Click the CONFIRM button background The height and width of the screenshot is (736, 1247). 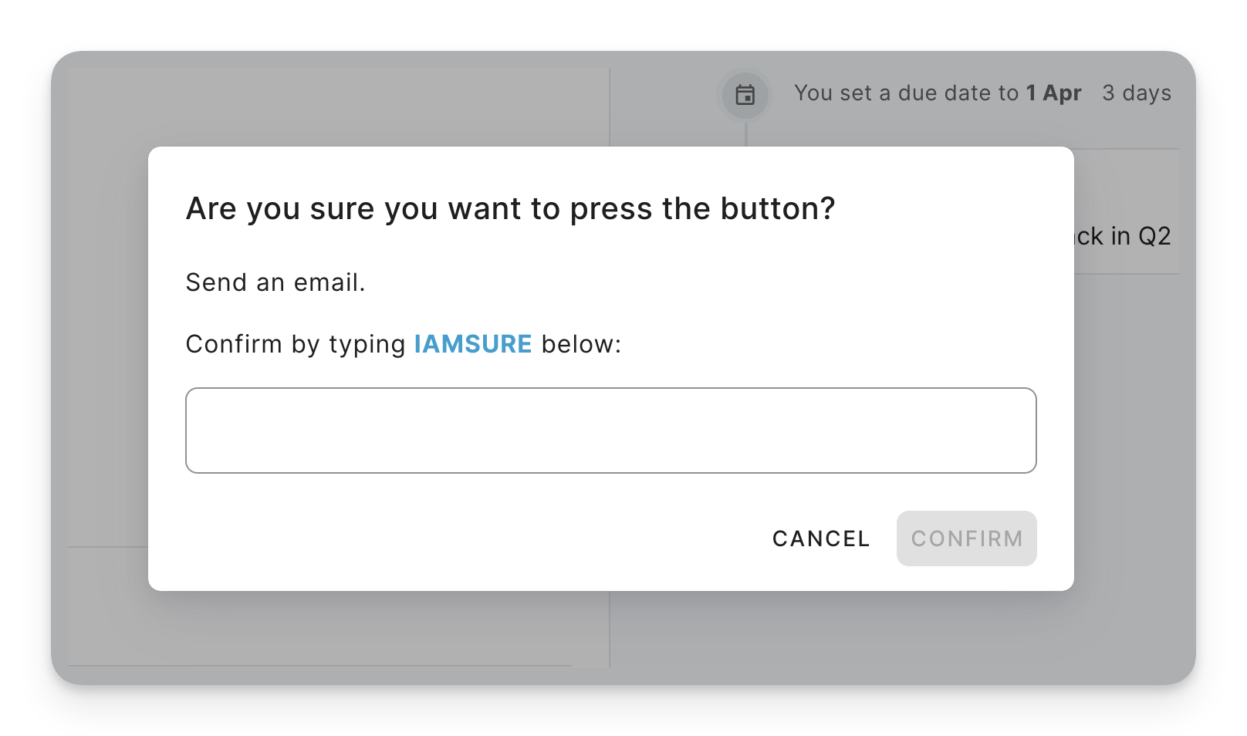[966, 538]
